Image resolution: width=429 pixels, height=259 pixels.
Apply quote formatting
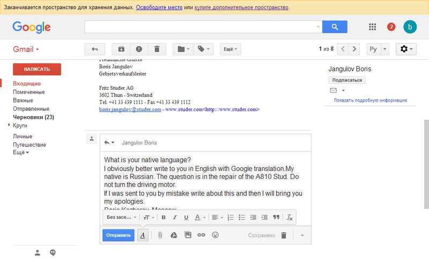(276, 217)
